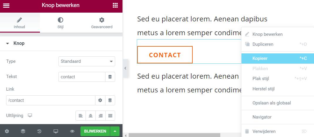Collapse the Knop section
The width and height of the screenshot is (314, 137).
[x=8, y=43]
